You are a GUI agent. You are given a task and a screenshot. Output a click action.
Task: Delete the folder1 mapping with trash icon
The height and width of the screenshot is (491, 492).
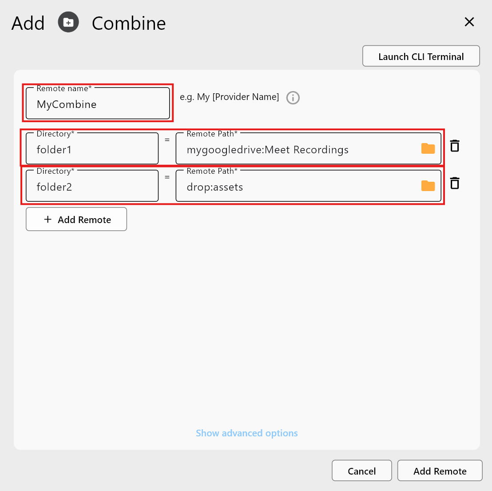(x=454, y=146)
